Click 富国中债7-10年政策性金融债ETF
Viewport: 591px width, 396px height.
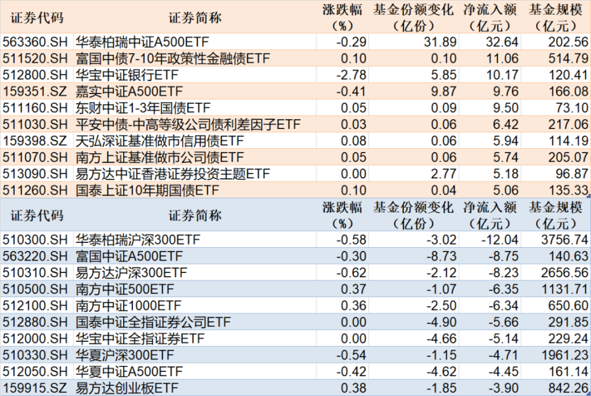coord(172,58)
